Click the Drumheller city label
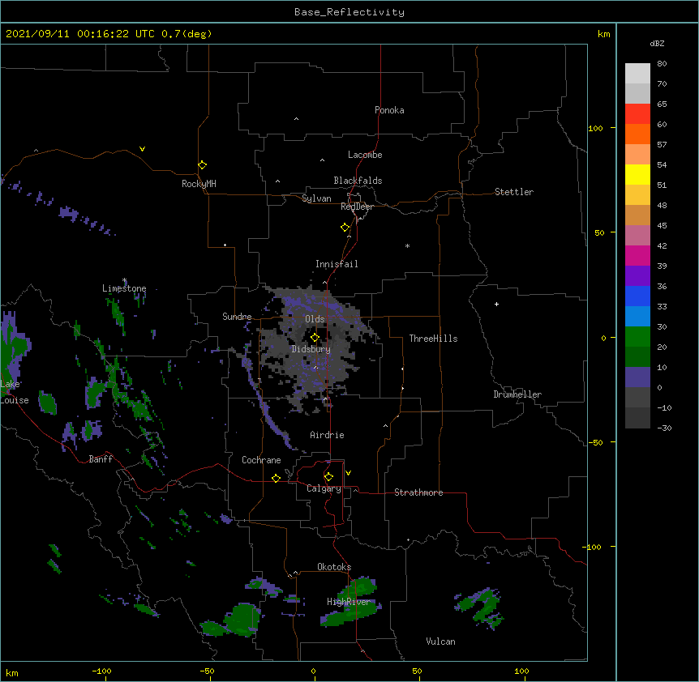699x682 pixels. click(x=517, y=394)
